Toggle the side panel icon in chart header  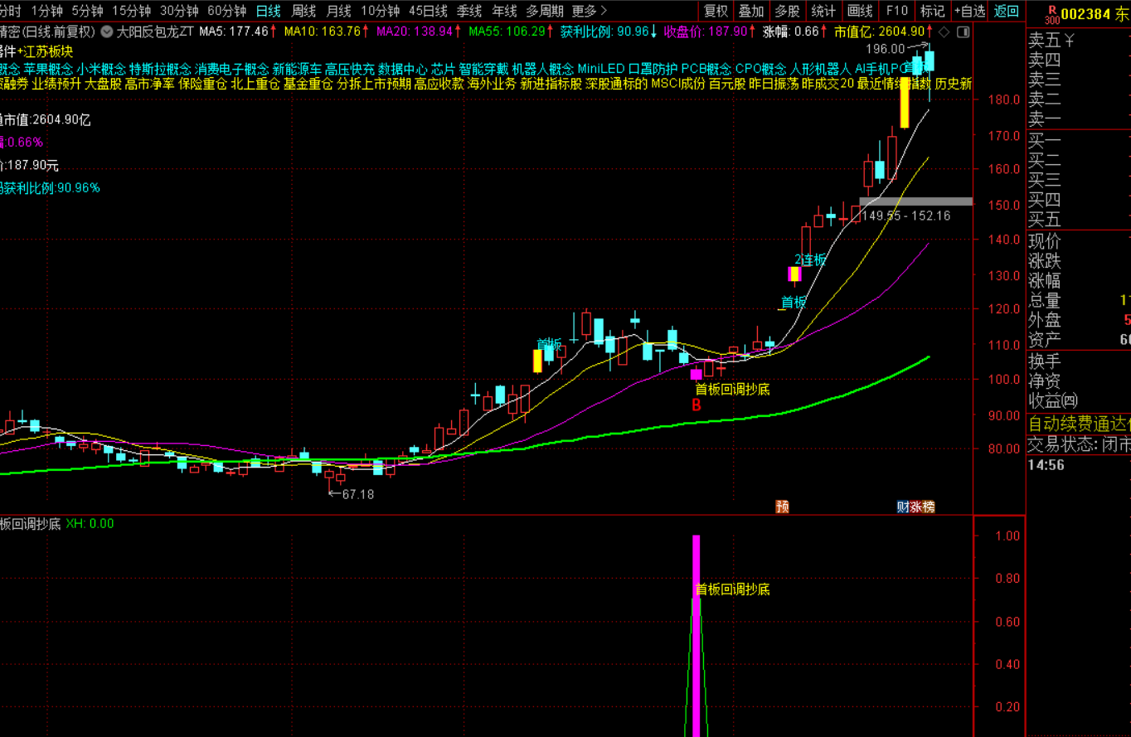point(962,32)
